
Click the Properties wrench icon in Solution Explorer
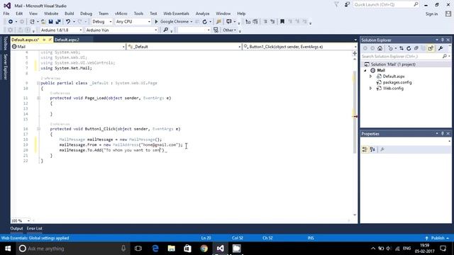[441, 49]
